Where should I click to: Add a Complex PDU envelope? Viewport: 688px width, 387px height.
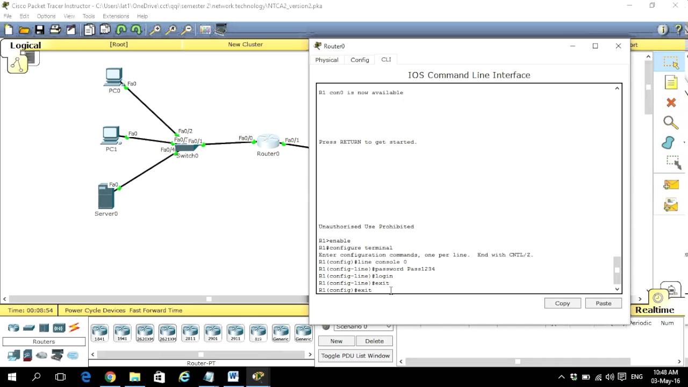point(671,205)
